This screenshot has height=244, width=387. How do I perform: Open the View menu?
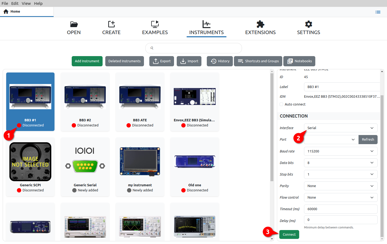tap(26, 3)
